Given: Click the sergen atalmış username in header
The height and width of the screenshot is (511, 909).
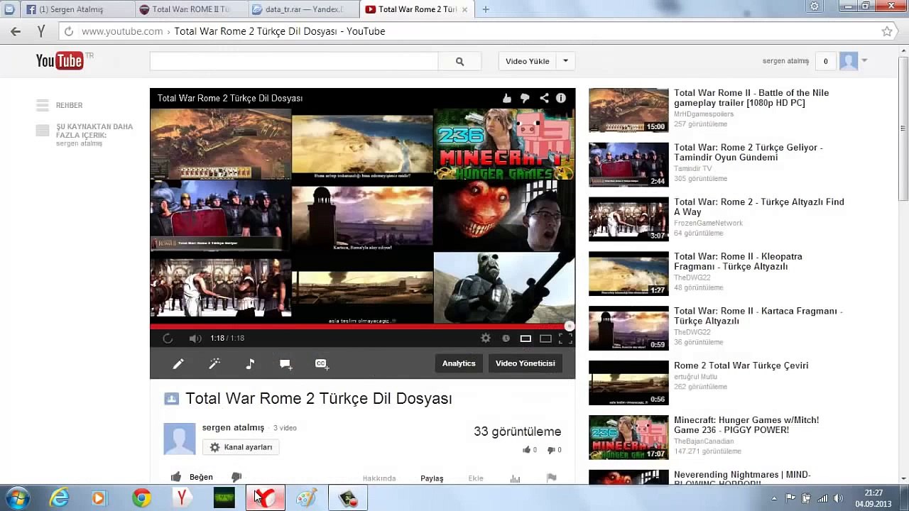Looking at the screenshot, I should [785, 61].
